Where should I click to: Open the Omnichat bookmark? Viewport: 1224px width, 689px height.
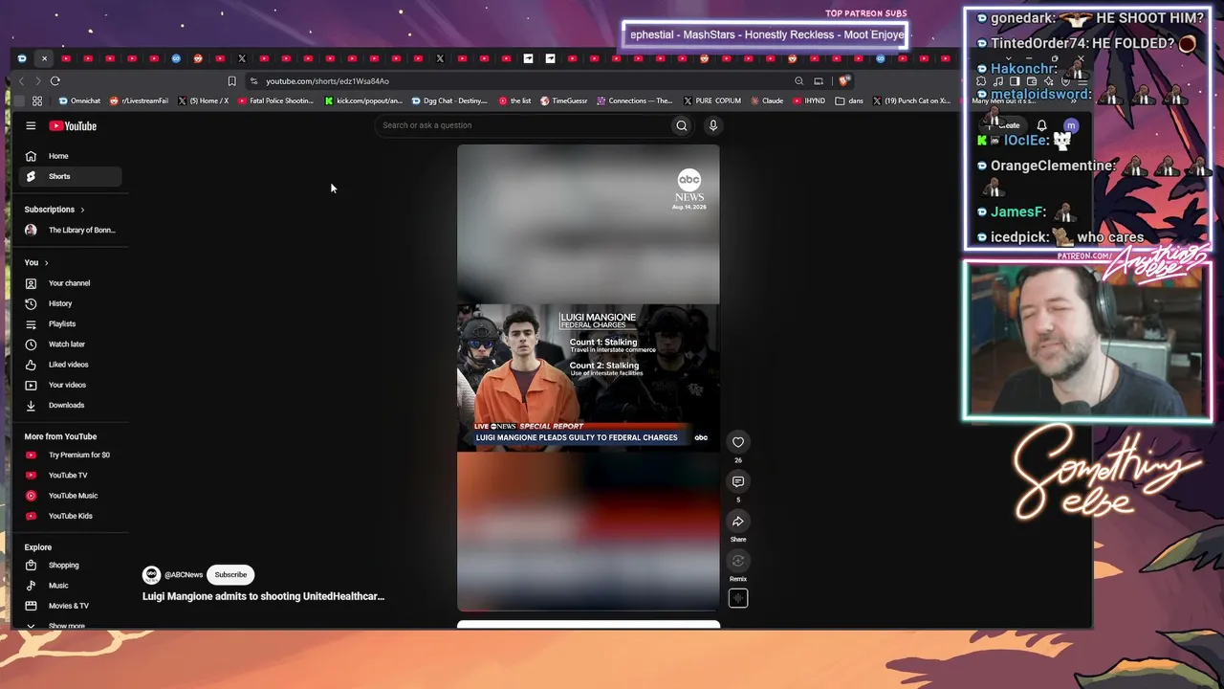tap(79, 100)
